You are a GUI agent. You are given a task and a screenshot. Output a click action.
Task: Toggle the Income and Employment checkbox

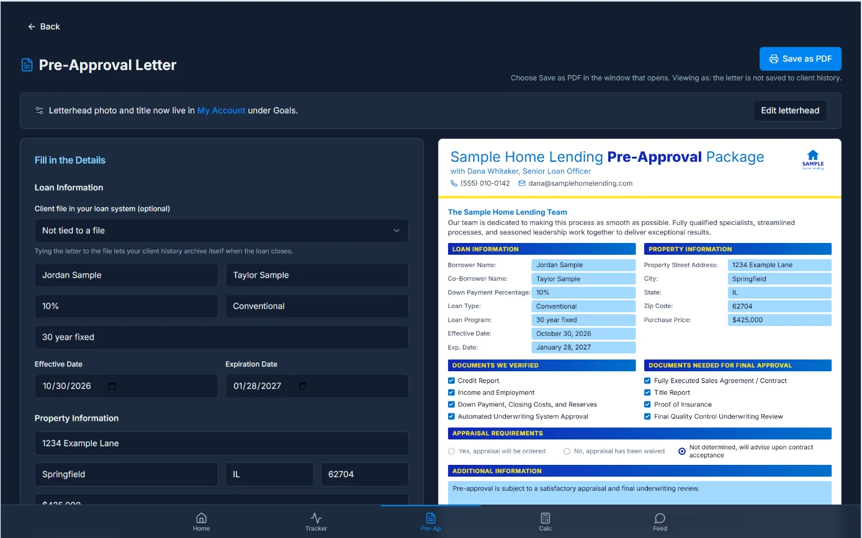click(451, 392)
